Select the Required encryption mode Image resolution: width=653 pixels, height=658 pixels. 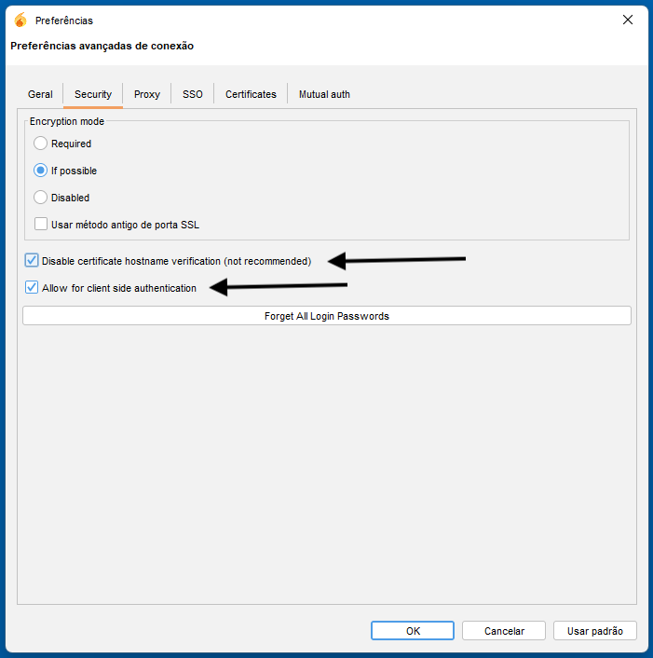(40, 144)
